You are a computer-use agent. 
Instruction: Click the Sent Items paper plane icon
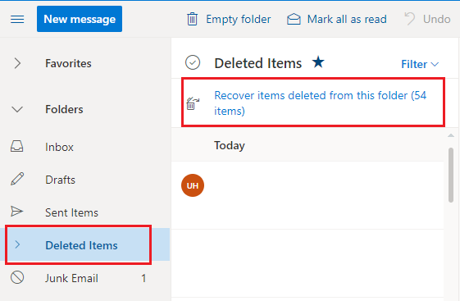[x=16, y=212]
